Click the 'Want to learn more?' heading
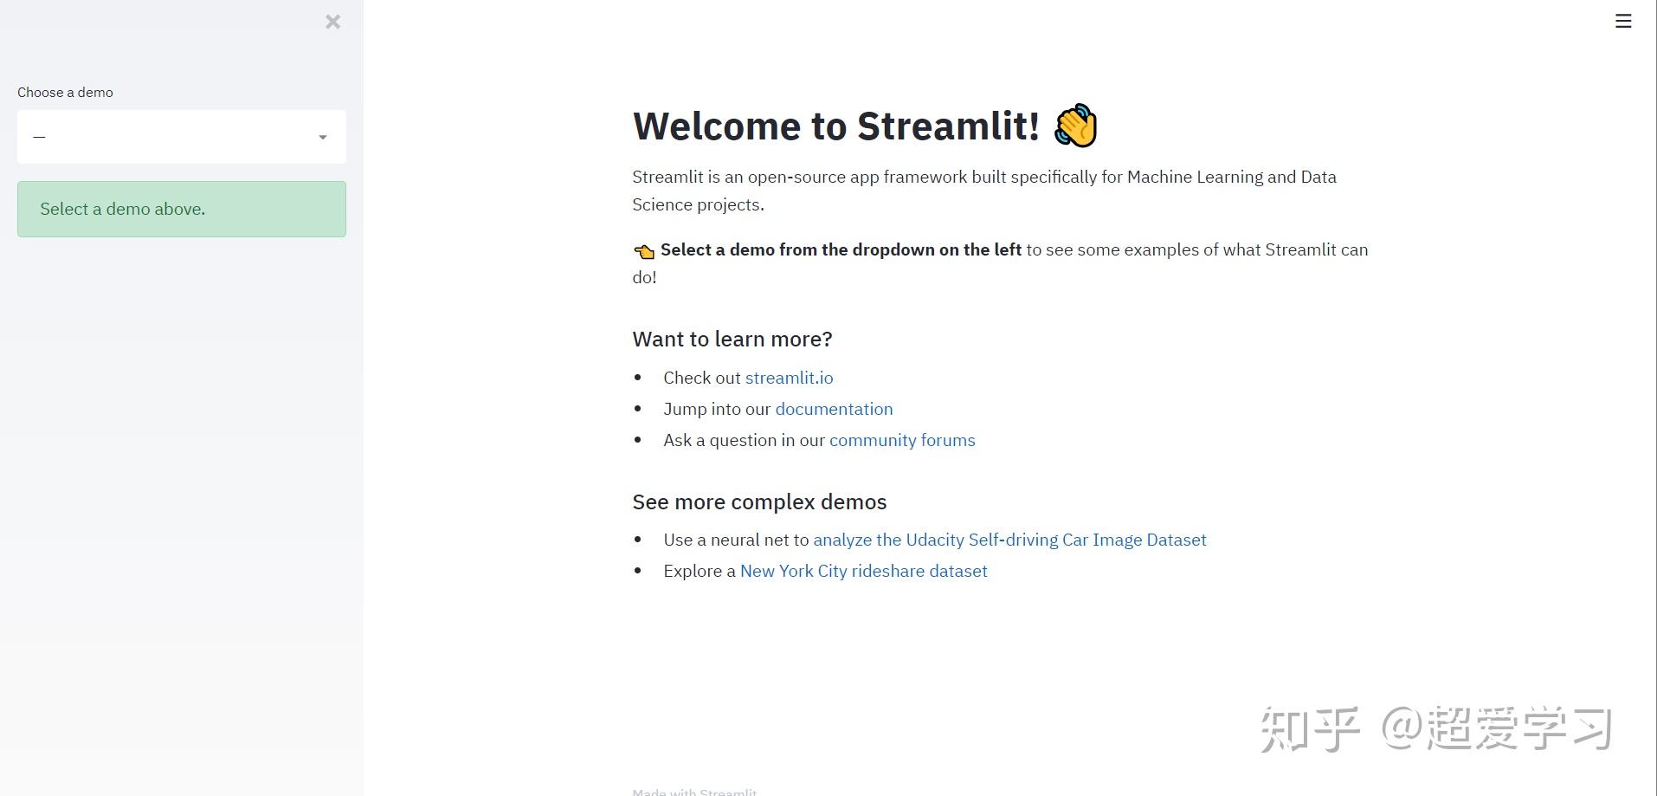The width and height of the screenshot is (1657, 796). coord(732,339)
